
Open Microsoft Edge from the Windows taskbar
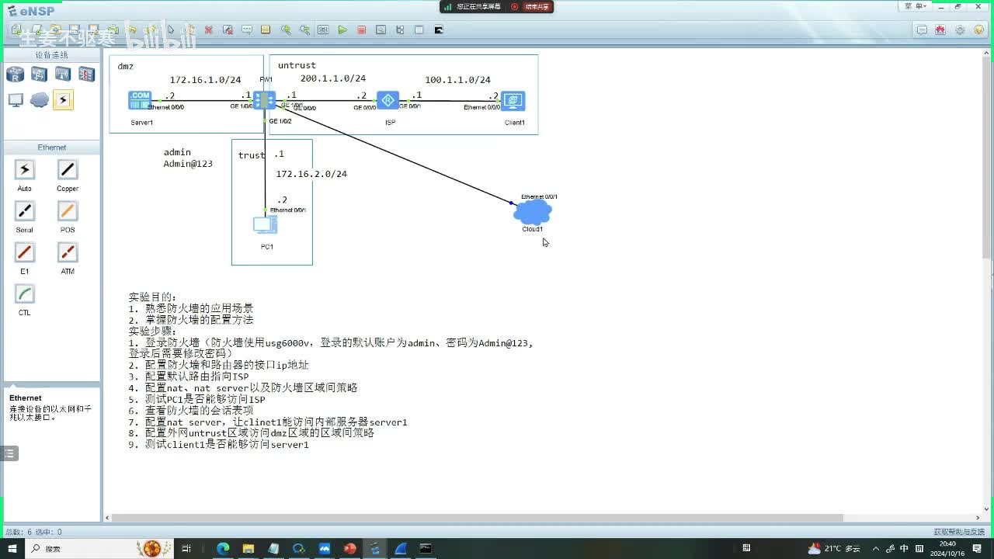(223, 548)
